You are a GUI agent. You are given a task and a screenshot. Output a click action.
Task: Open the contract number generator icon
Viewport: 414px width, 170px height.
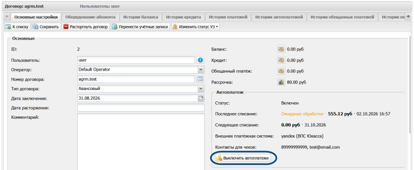[201, 79]
